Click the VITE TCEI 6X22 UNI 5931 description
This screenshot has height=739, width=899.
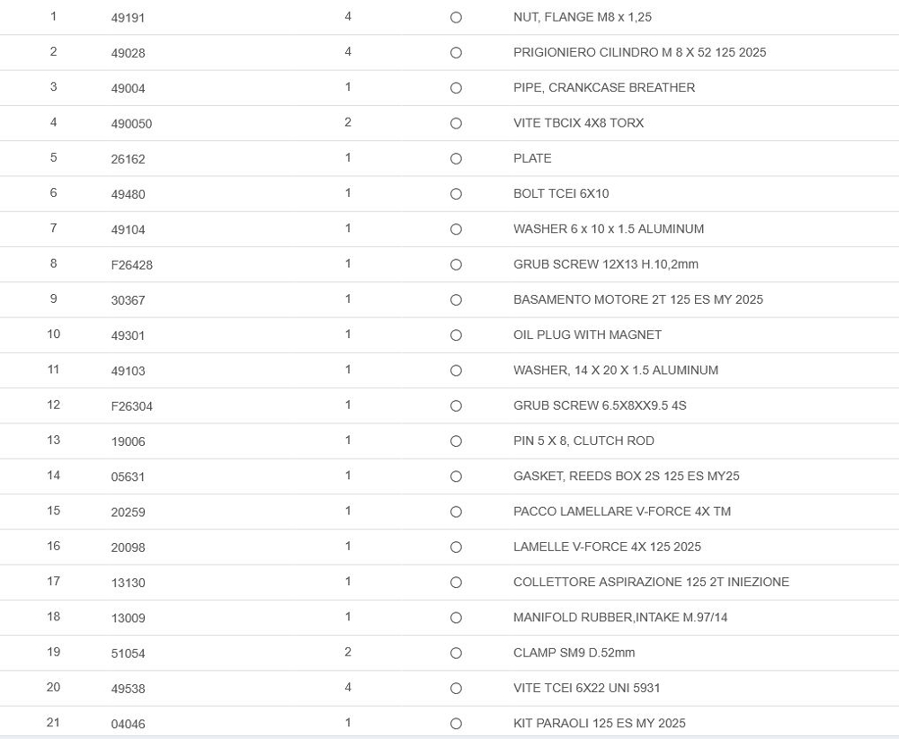coord(586,689)
